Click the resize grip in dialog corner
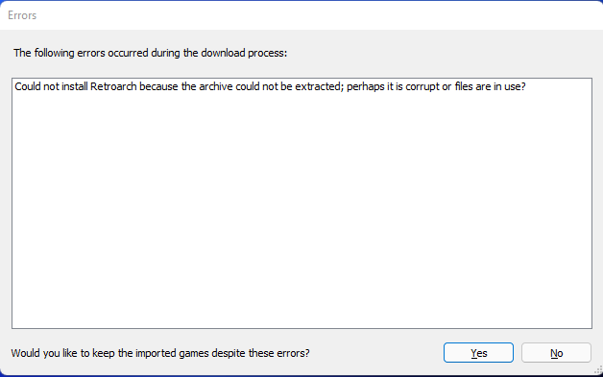This screenshot has height=377, width=603. tap(598, 370)
